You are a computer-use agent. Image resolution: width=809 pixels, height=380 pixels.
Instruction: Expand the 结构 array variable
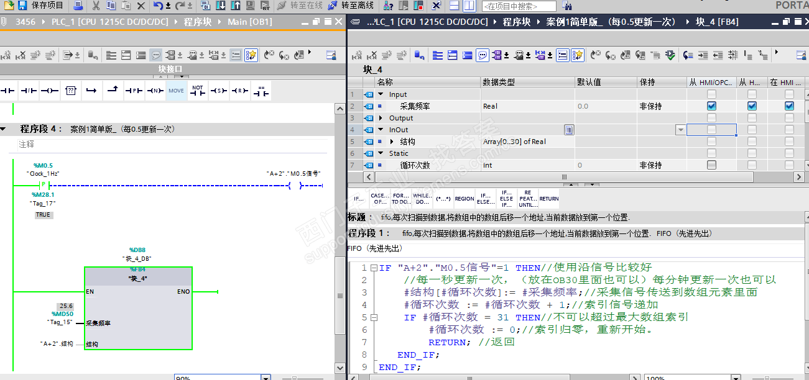[x=392, y=142]
